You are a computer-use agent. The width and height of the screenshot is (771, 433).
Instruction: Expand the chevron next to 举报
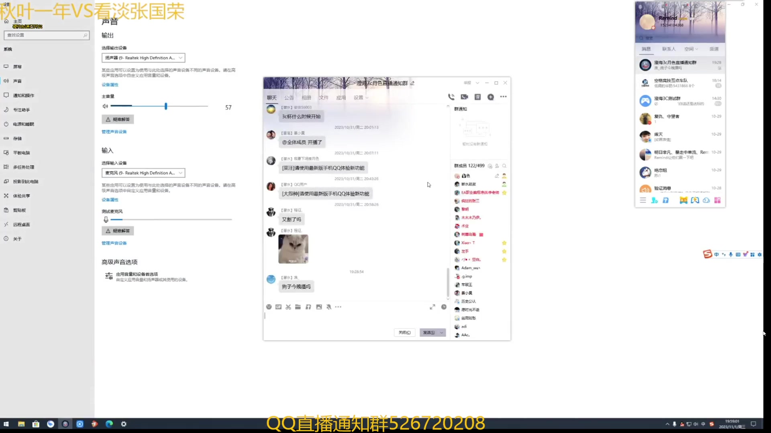[477, 83]
